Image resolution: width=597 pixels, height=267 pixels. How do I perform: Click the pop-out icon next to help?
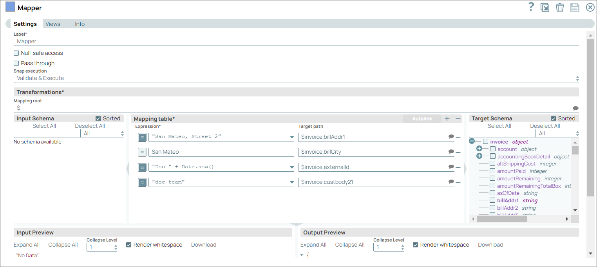click(545, 7)
